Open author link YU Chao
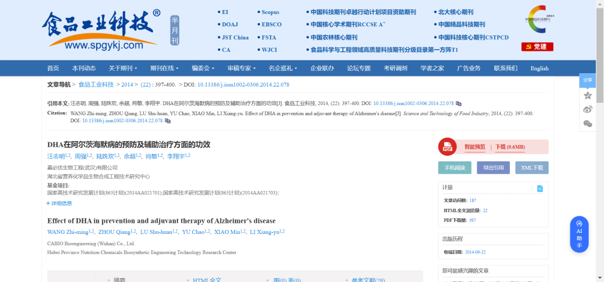Viewport: 604px width, 282px height. (193, 232)
